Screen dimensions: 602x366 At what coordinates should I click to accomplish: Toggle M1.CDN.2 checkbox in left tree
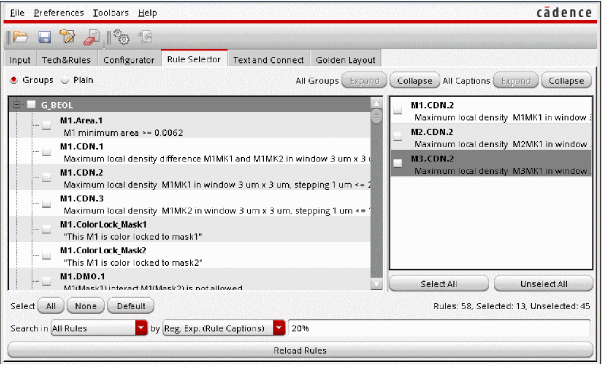(46, 177)
